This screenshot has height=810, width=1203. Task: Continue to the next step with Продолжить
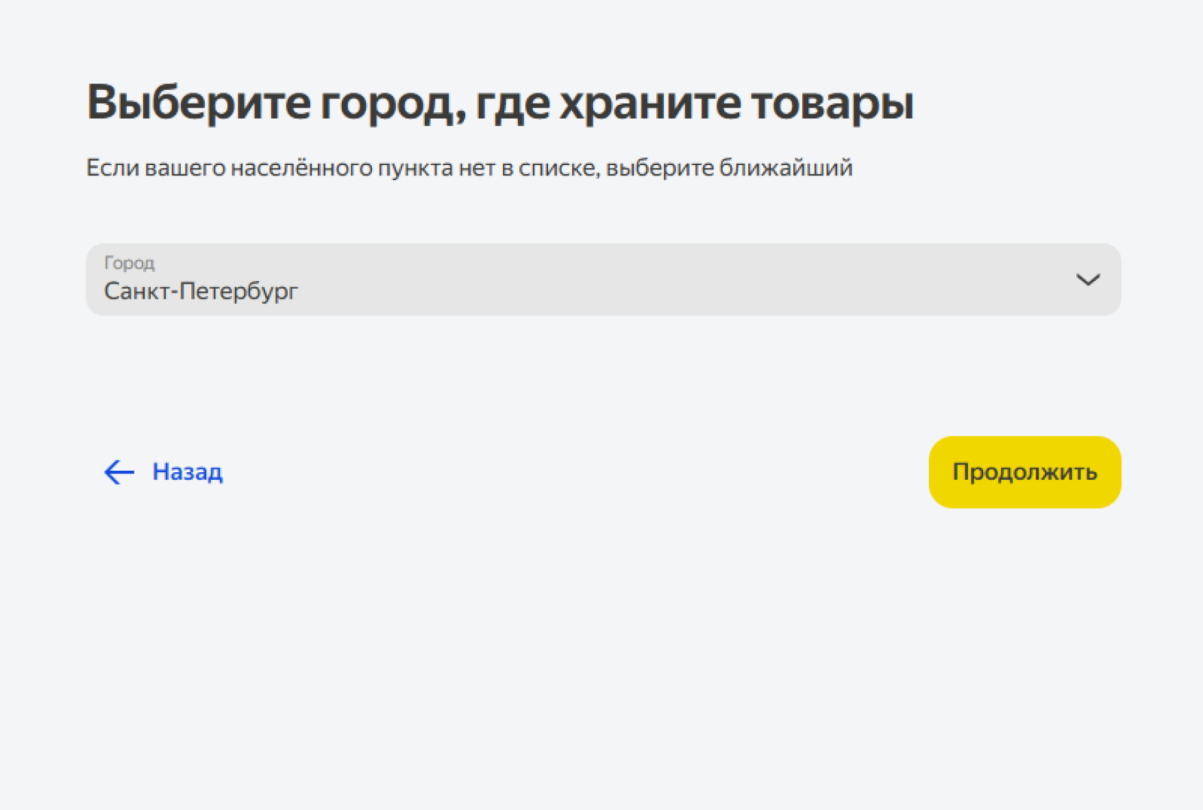[1024, 472]
